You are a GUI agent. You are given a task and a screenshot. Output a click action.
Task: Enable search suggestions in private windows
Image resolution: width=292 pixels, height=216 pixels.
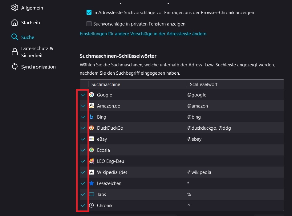click(x=89, y=24)
